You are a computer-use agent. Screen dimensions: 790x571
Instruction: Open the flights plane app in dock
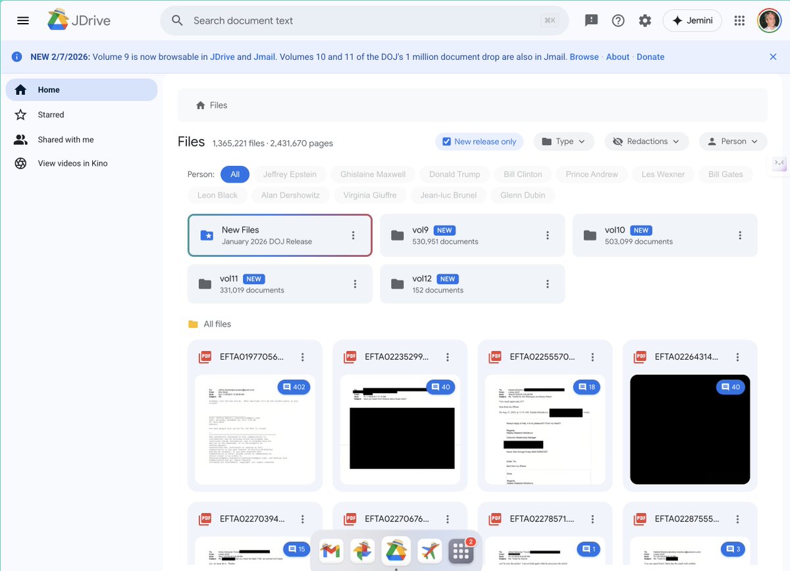click(429, 551)
